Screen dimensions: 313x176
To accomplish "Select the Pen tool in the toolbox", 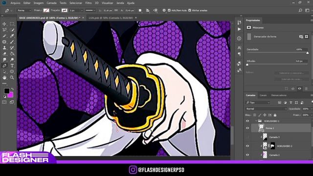I will click(4, 66).
